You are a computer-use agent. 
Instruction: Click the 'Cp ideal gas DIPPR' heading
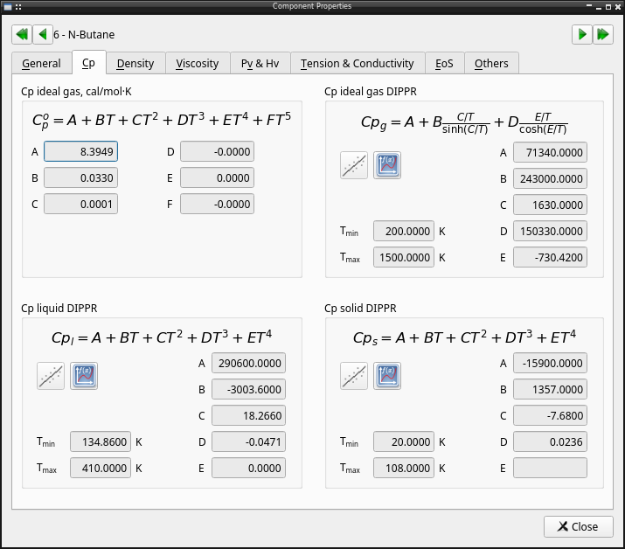[371, 92]
